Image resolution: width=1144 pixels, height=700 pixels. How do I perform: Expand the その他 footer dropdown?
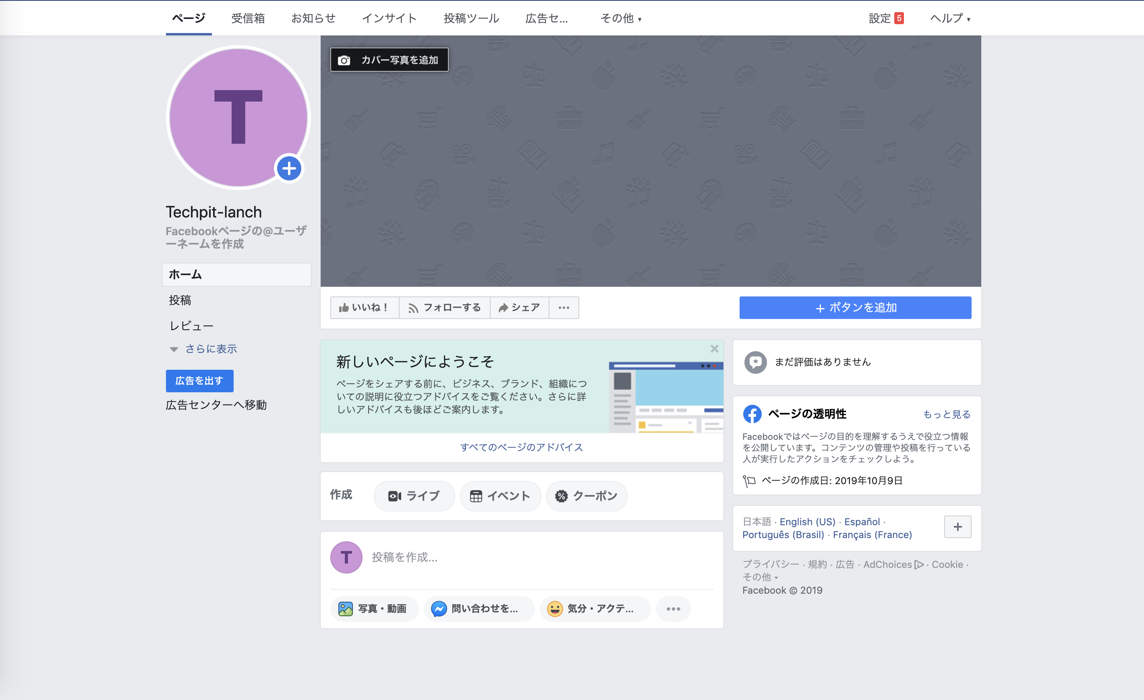(x=760, y=577)
